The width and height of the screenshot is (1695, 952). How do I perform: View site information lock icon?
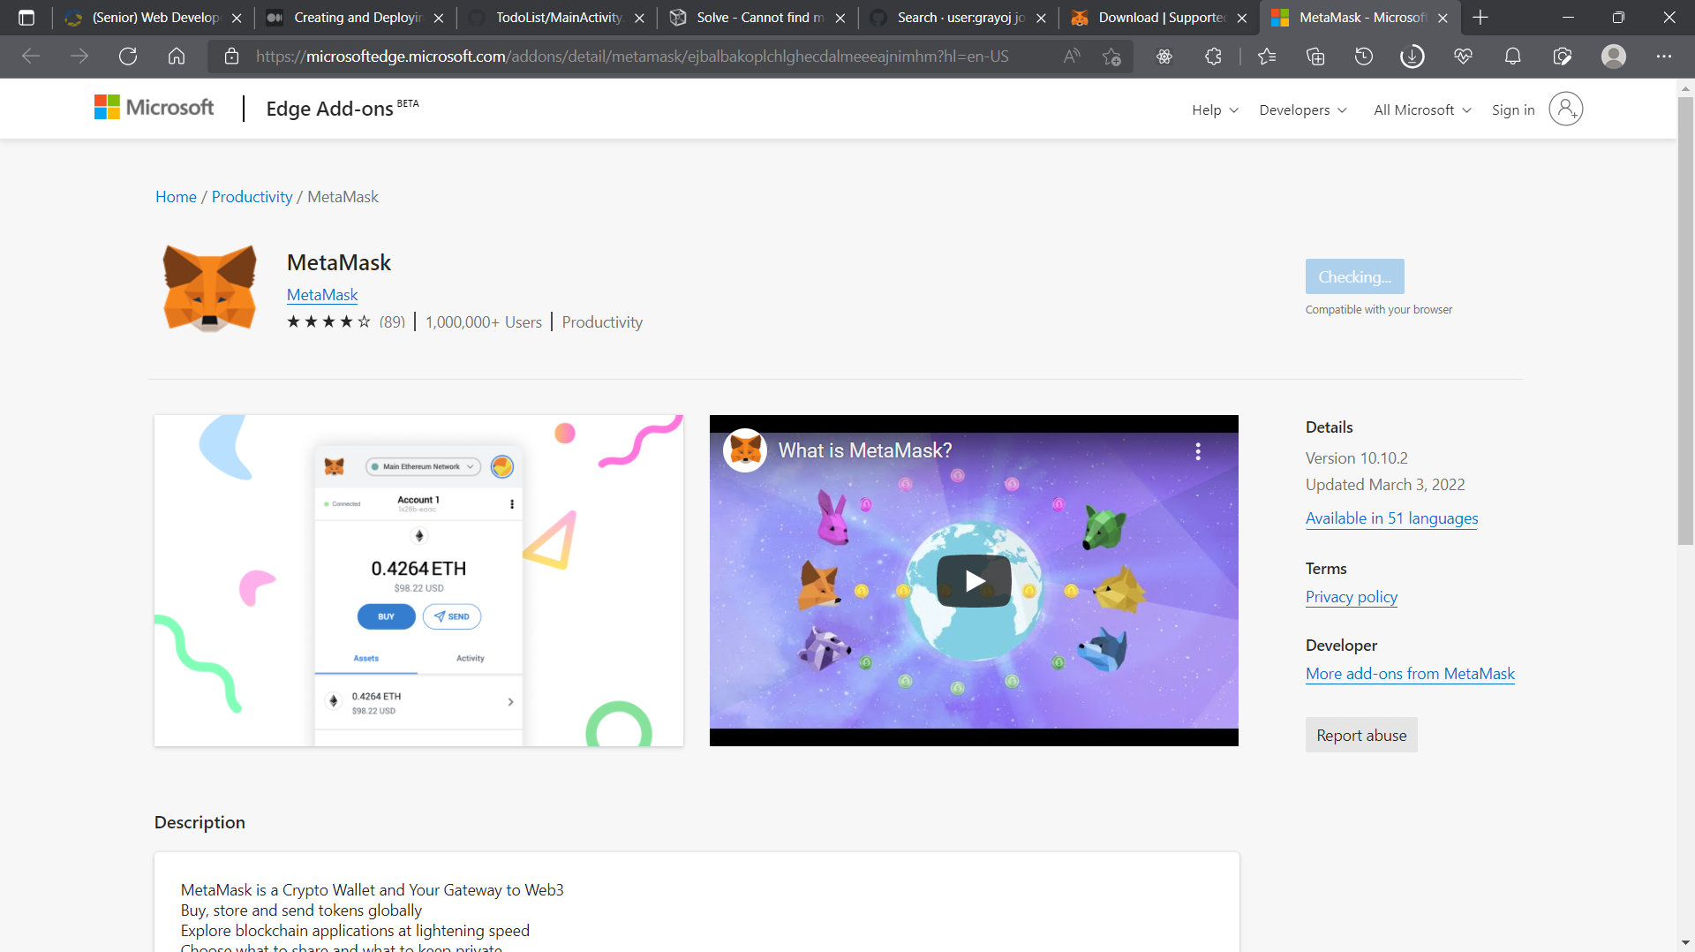coord(232,57)
